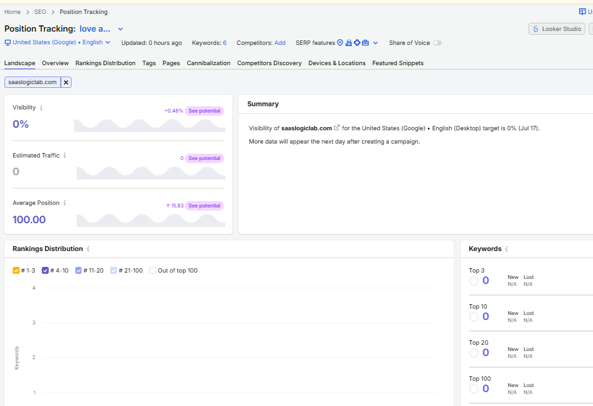Viewport: 593px width, 406px height.
Task: Go to Home in the breadcrumb
Action: 13,12
